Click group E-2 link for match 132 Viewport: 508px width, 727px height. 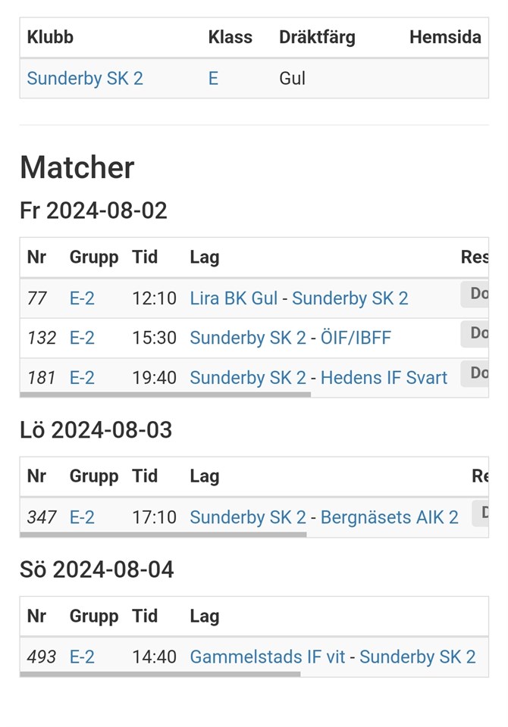pyautogui.click(x=82, y=338)
